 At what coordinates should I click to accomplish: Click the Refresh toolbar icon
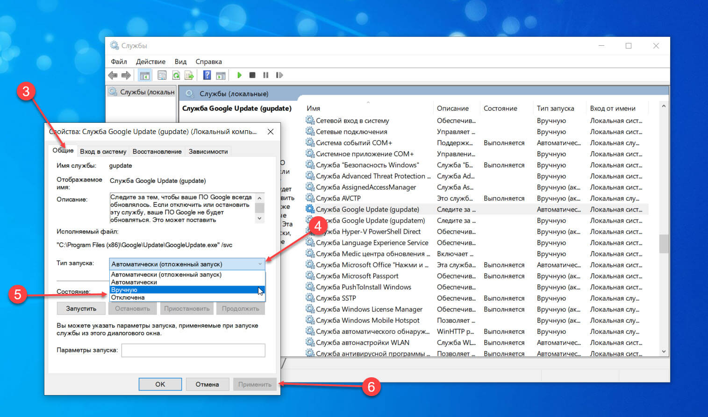pos(176,75)
